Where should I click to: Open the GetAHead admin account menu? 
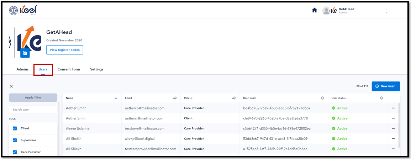(355, 10)
